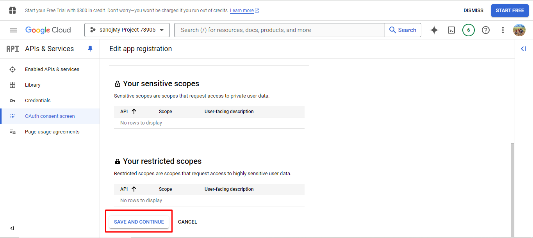Viewport: 533px width, 238px height.
Task: Open the Credentials page
Action: [x=37, y=101]
